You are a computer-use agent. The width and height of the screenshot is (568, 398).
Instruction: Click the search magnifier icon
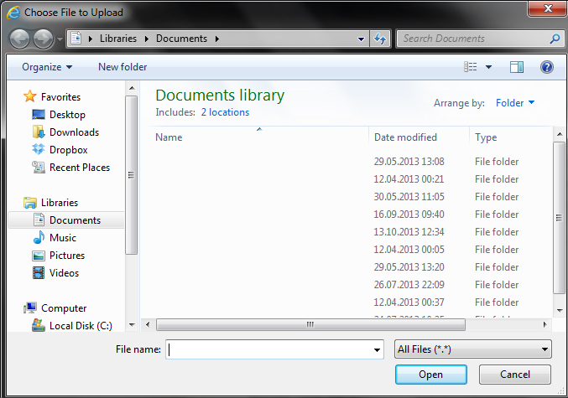[555, 39]
